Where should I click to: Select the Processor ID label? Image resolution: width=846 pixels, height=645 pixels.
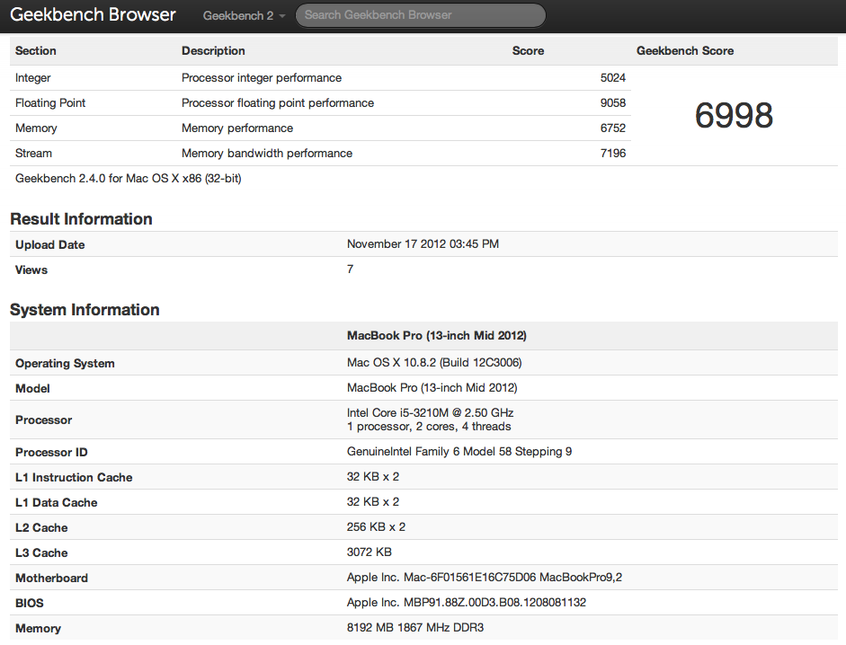tap(51, 453)
